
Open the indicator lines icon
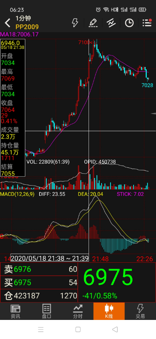point(111,23)
